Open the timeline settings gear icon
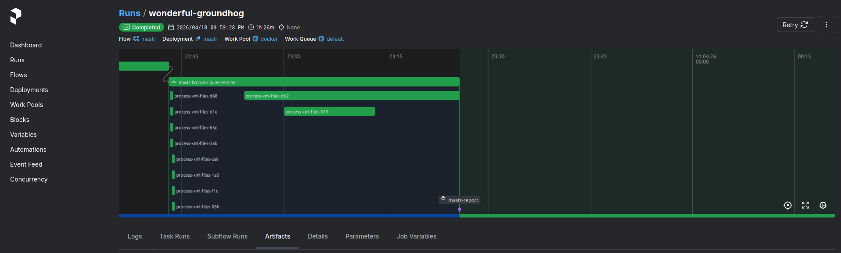The width and height of the screenshot is (841, 253). (823, 205)
